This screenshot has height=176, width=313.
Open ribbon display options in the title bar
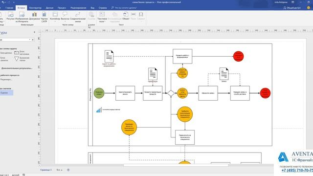coord(293,2)
